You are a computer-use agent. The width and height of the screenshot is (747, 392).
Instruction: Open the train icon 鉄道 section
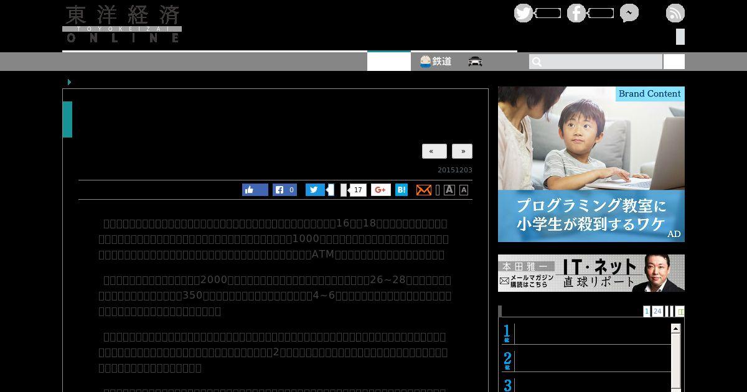pyautogui.click(x=436, y=62)
